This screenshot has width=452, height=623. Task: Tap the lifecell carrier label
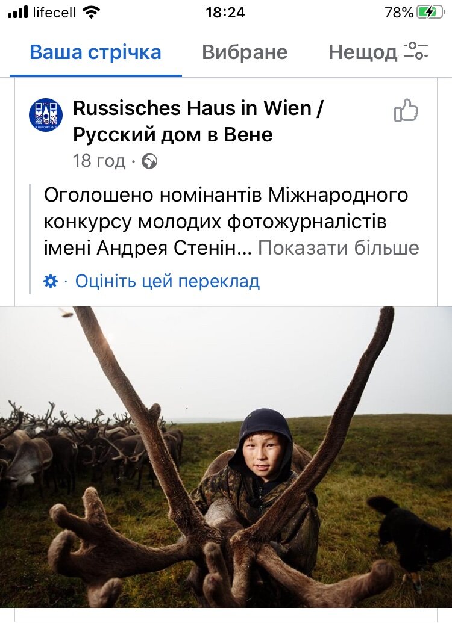point(54,12)
